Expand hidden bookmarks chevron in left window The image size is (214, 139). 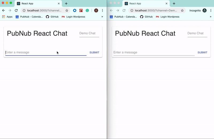[102, 17]
